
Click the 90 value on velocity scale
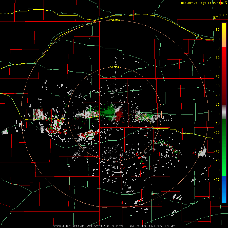coord(218,30)
